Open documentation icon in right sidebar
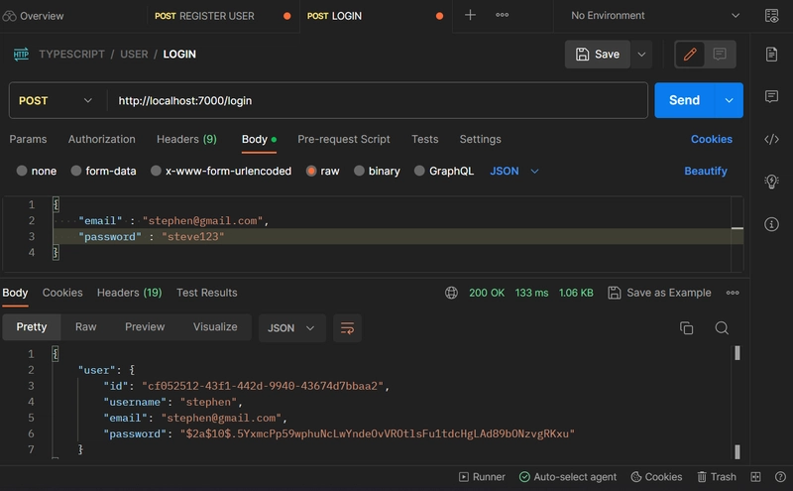This screenshot has width=793, height=491. 772,55
